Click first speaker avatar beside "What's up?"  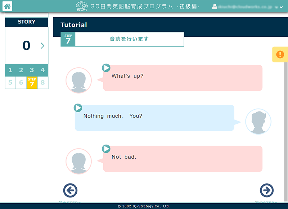click(79, 80)
